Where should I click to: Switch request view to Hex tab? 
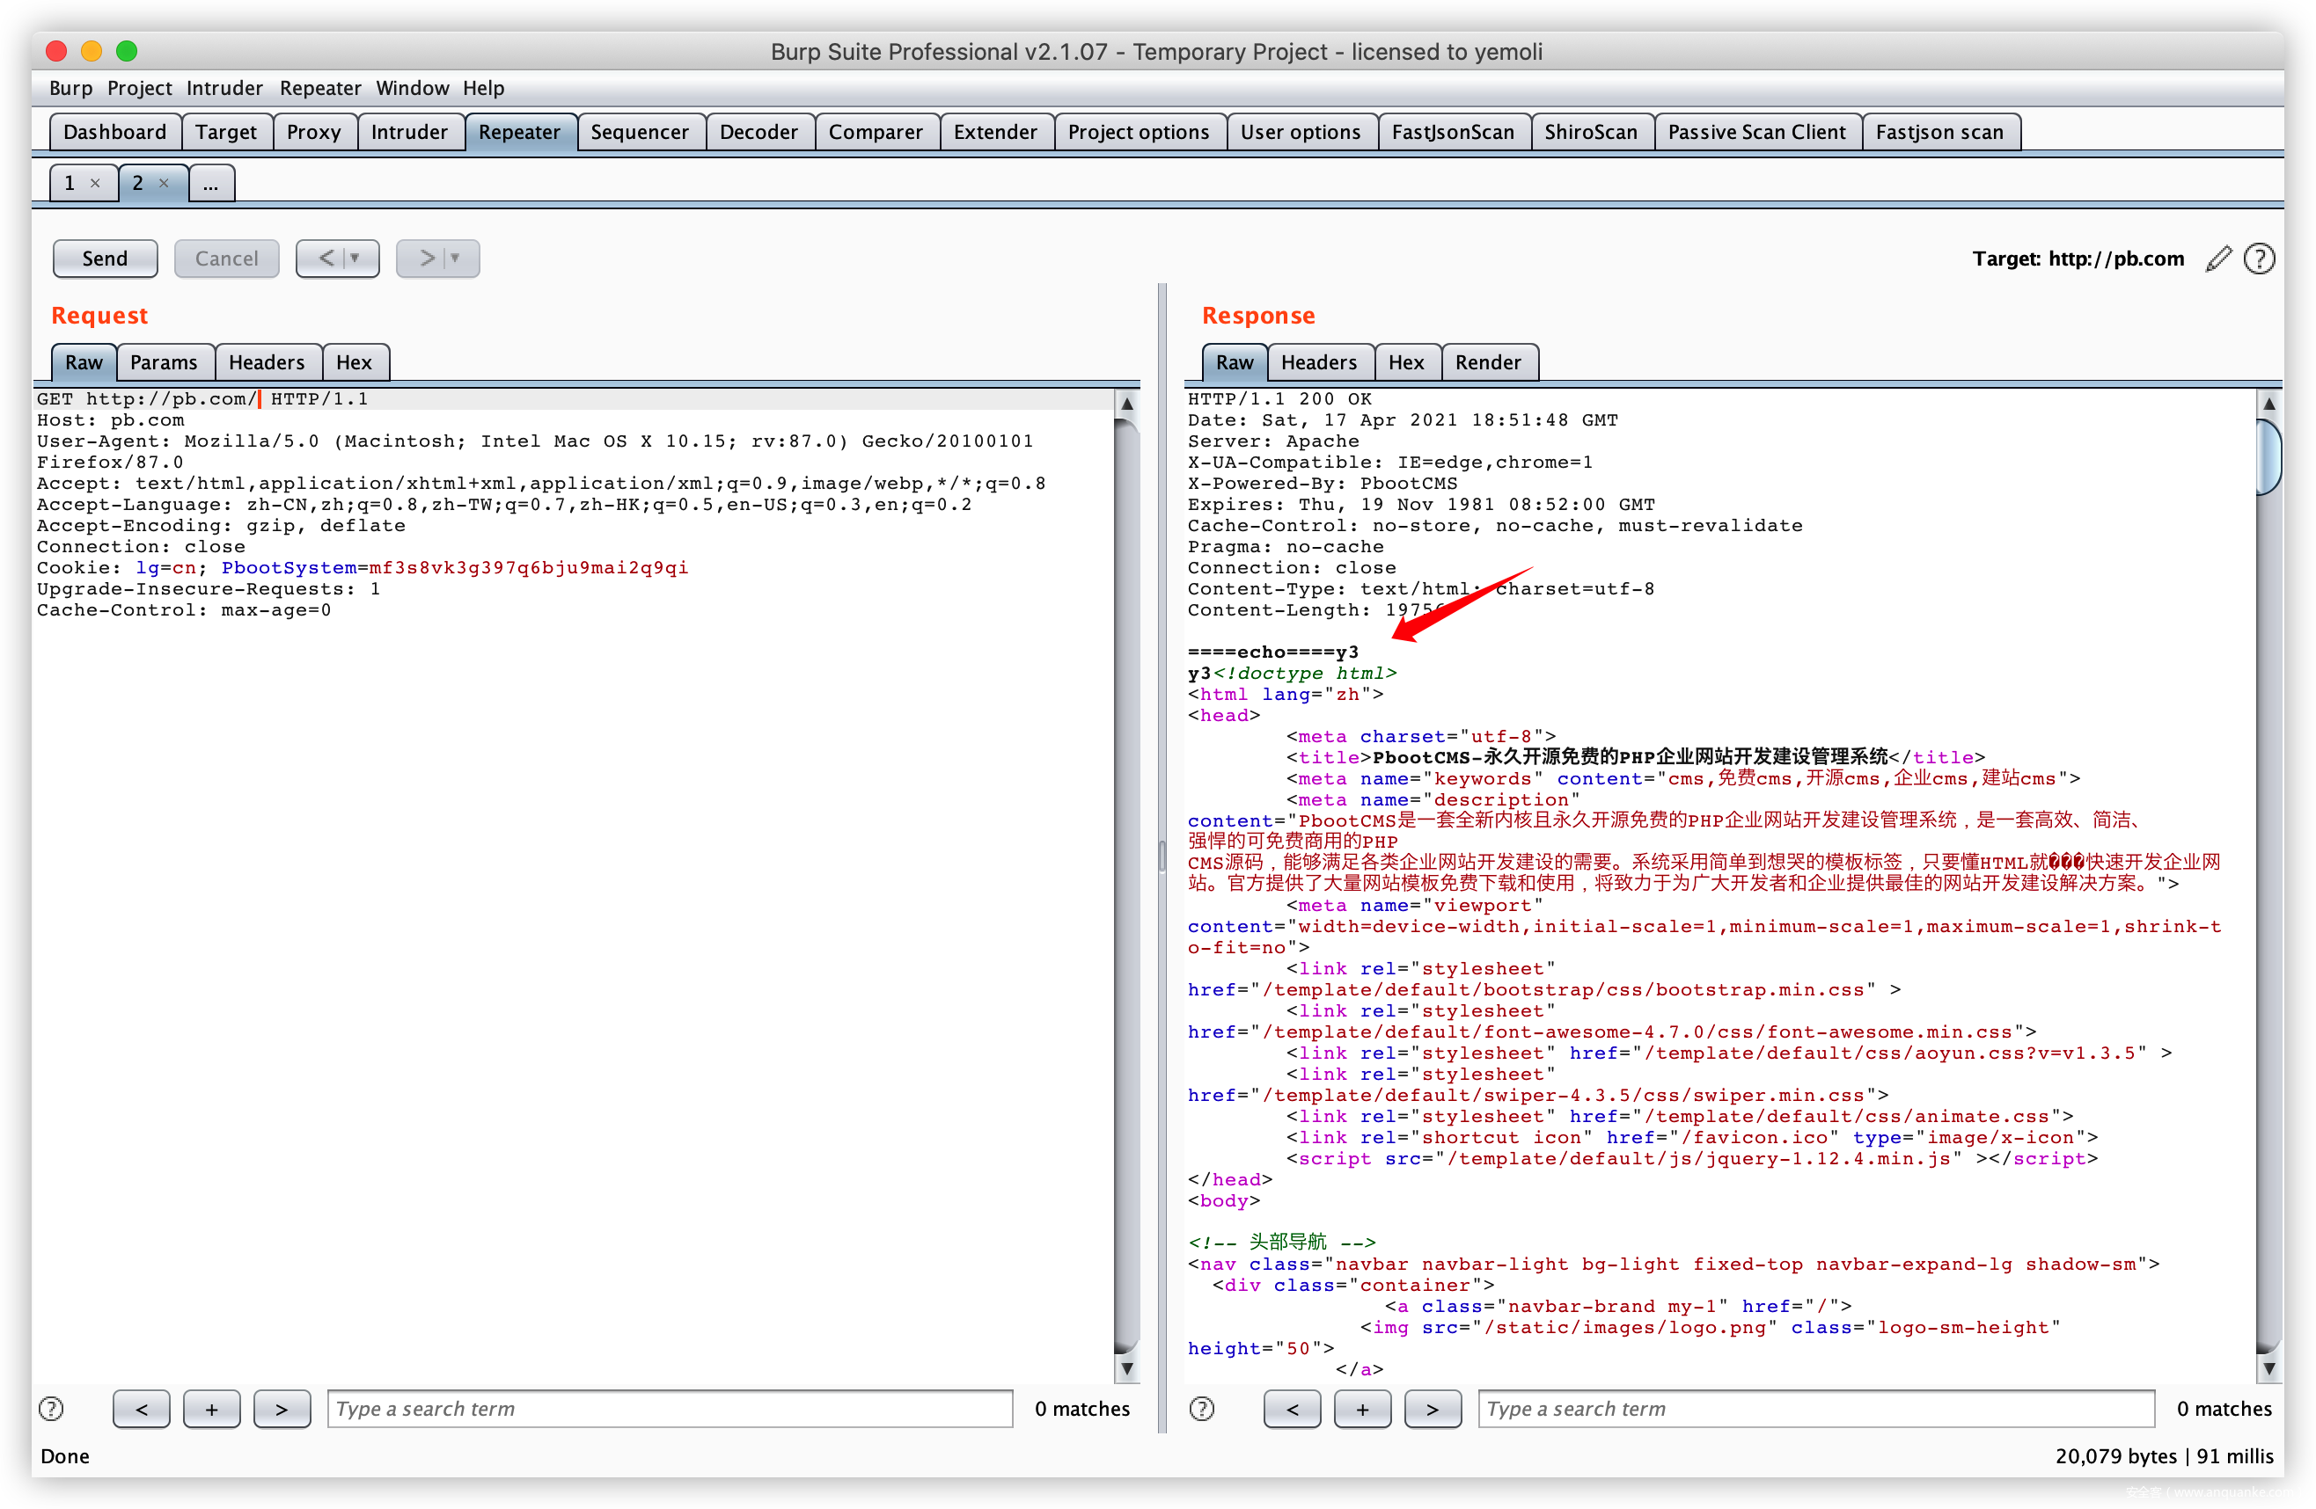pos(353,362)
